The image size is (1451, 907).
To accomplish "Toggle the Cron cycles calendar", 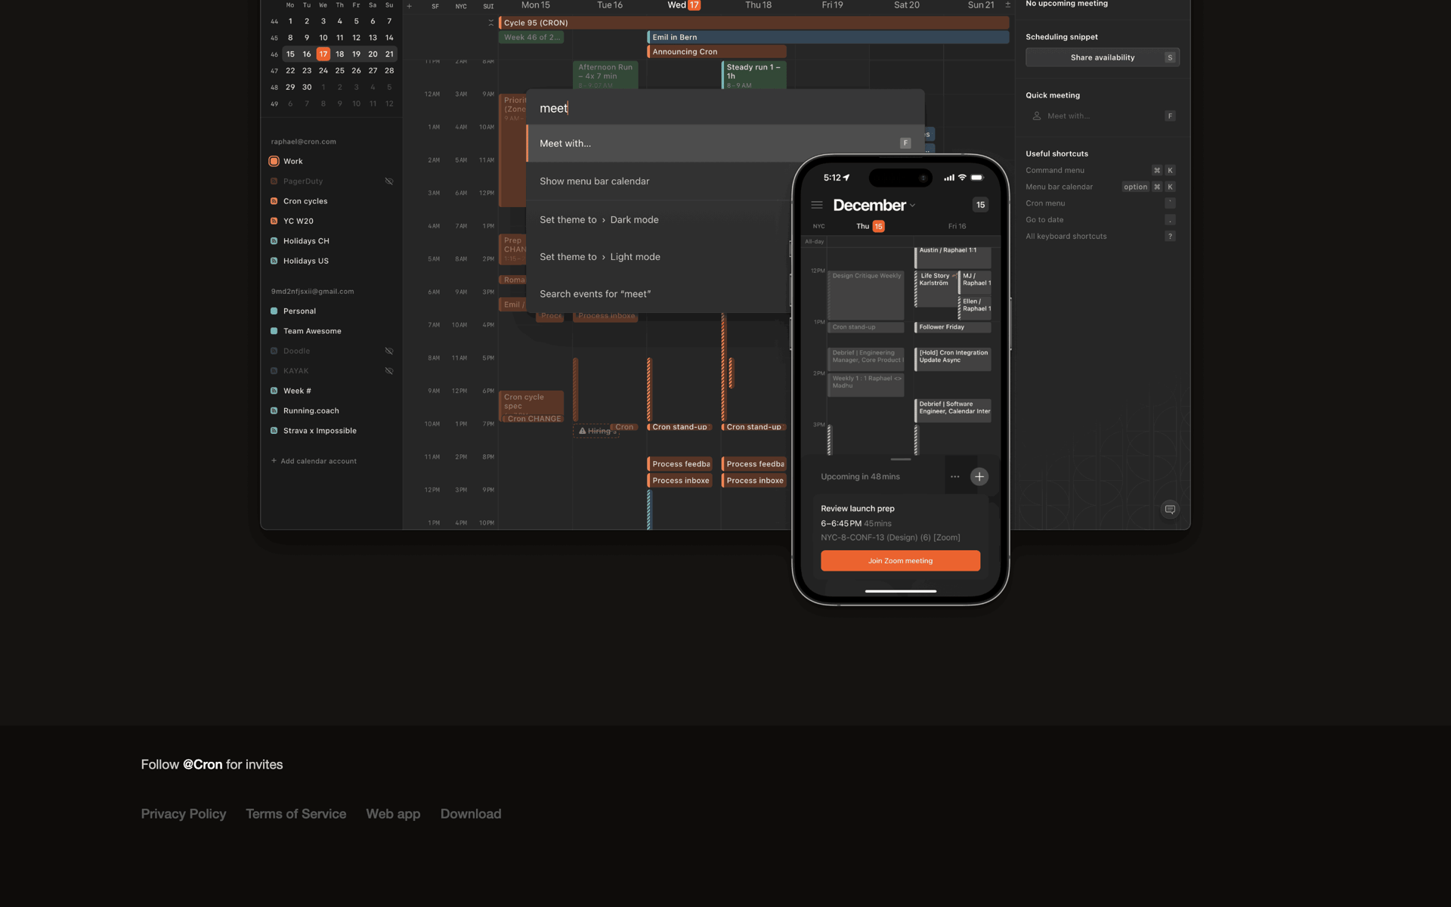I will pos(274,201).
